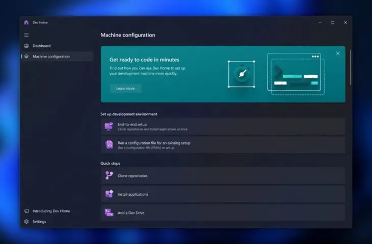Maximize the Dev Home window
This screenshot has width=372, height=244.
pyautogui.click(x=333, y=22)
